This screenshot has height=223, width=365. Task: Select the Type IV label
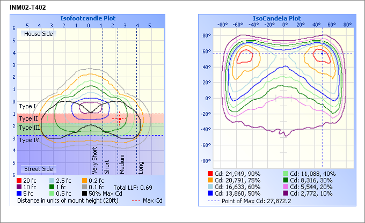[x=28, y=140]
